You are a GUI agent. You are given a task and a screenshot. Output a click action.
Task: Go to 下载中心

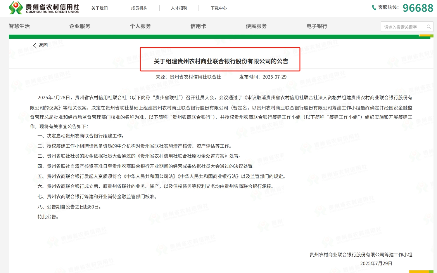(x=219, y=8)
